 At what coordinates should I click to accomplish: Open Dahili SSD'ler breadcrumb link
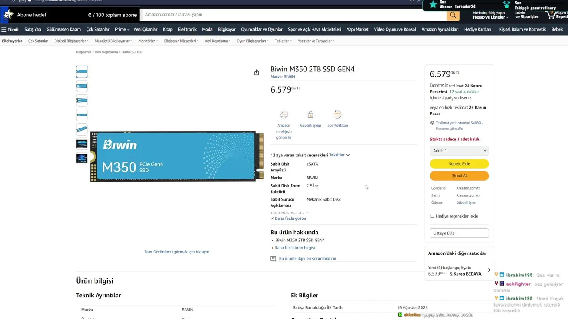click(132, 52)
